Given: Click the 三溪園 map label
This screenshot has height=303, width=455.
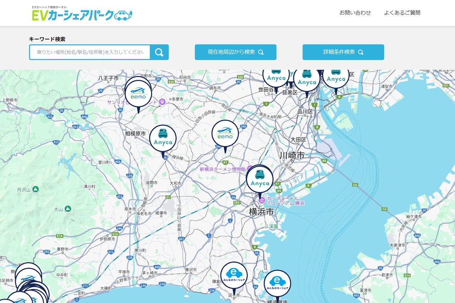Looking at the screenshot, I should pos(271,226).
